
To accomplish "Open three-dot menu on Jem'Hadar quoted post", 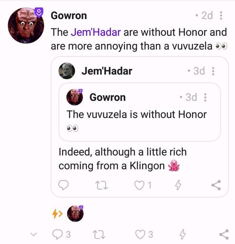I will point(213,71).
